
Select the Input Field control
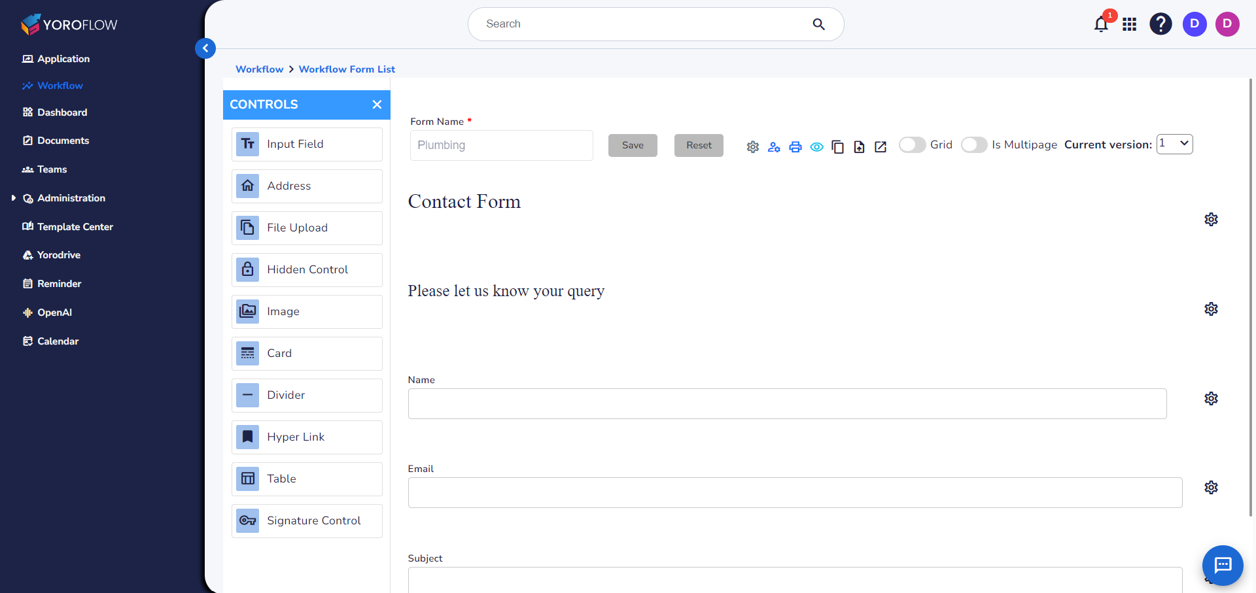pos(306,144)
